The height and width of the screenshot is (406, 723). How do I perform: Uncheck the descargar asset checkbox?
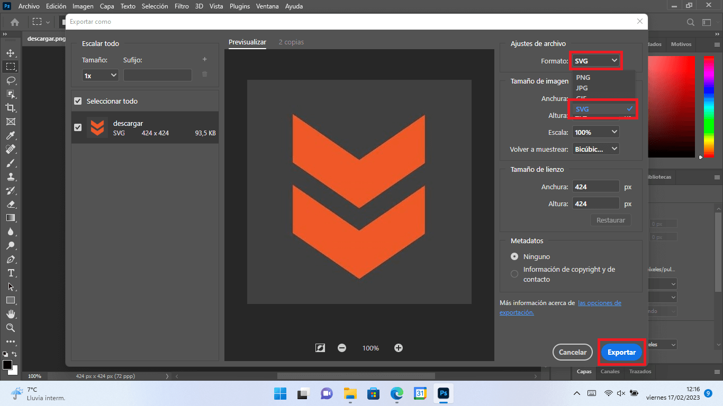tap(78, 127)
